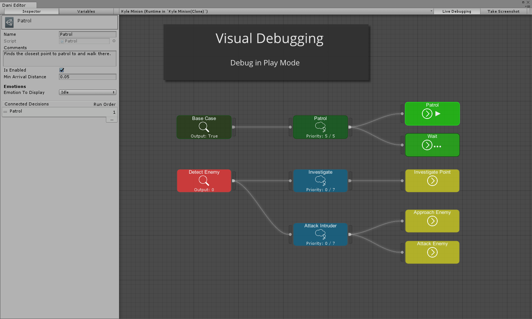Click the Investigate node title

point(320,172)
